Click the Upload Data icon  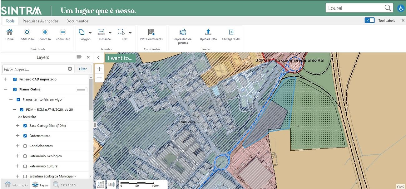coord(208,32)
